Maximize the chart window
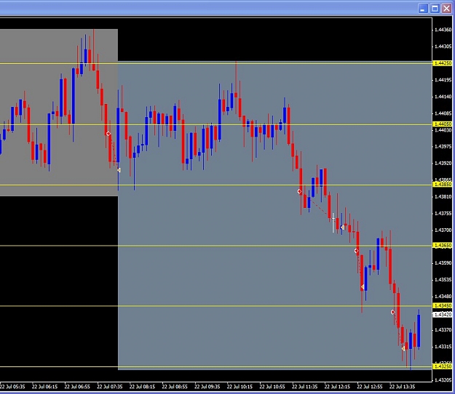 [x=435, y=9]
